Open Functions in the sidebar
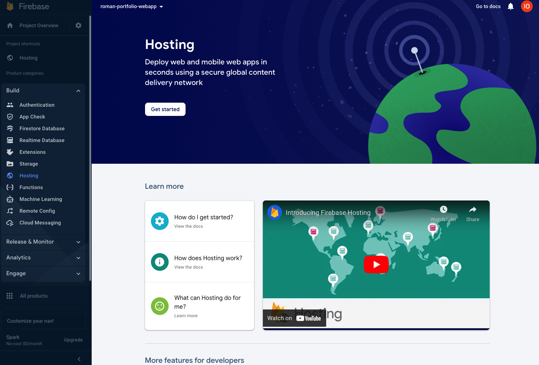This screenshot has height=365, width=539. coord(31,187)
